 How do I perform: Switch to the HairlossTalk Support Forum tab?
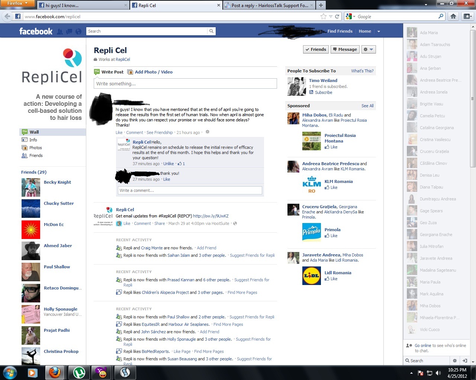click(x=269, y=5)
